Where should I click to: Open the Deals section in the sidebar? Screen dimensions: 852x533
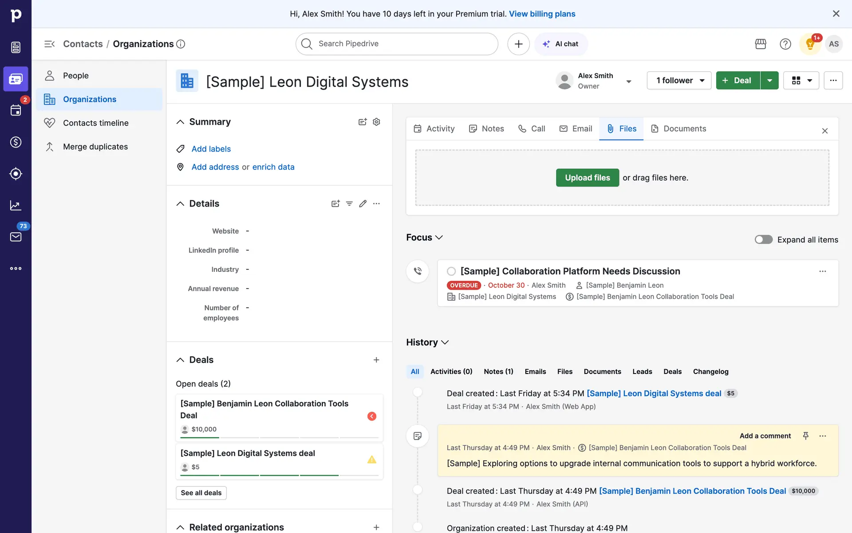tap(16, 142)
